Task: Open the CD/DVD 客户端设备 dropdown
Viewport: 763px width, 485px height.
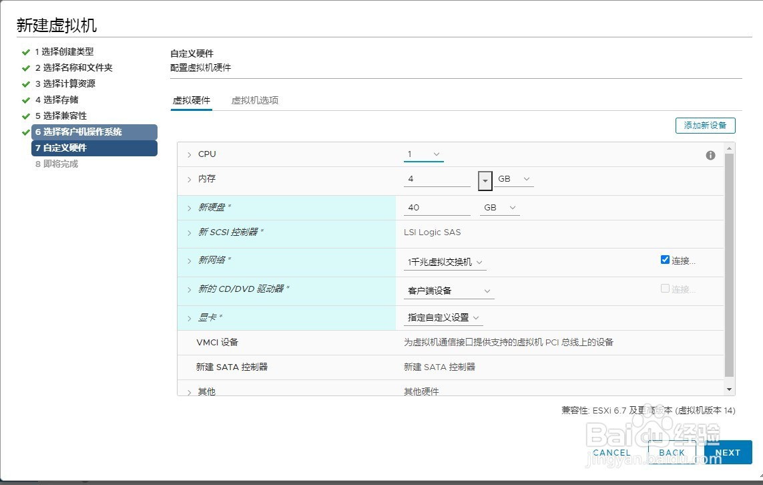Action: click(487, 291)
